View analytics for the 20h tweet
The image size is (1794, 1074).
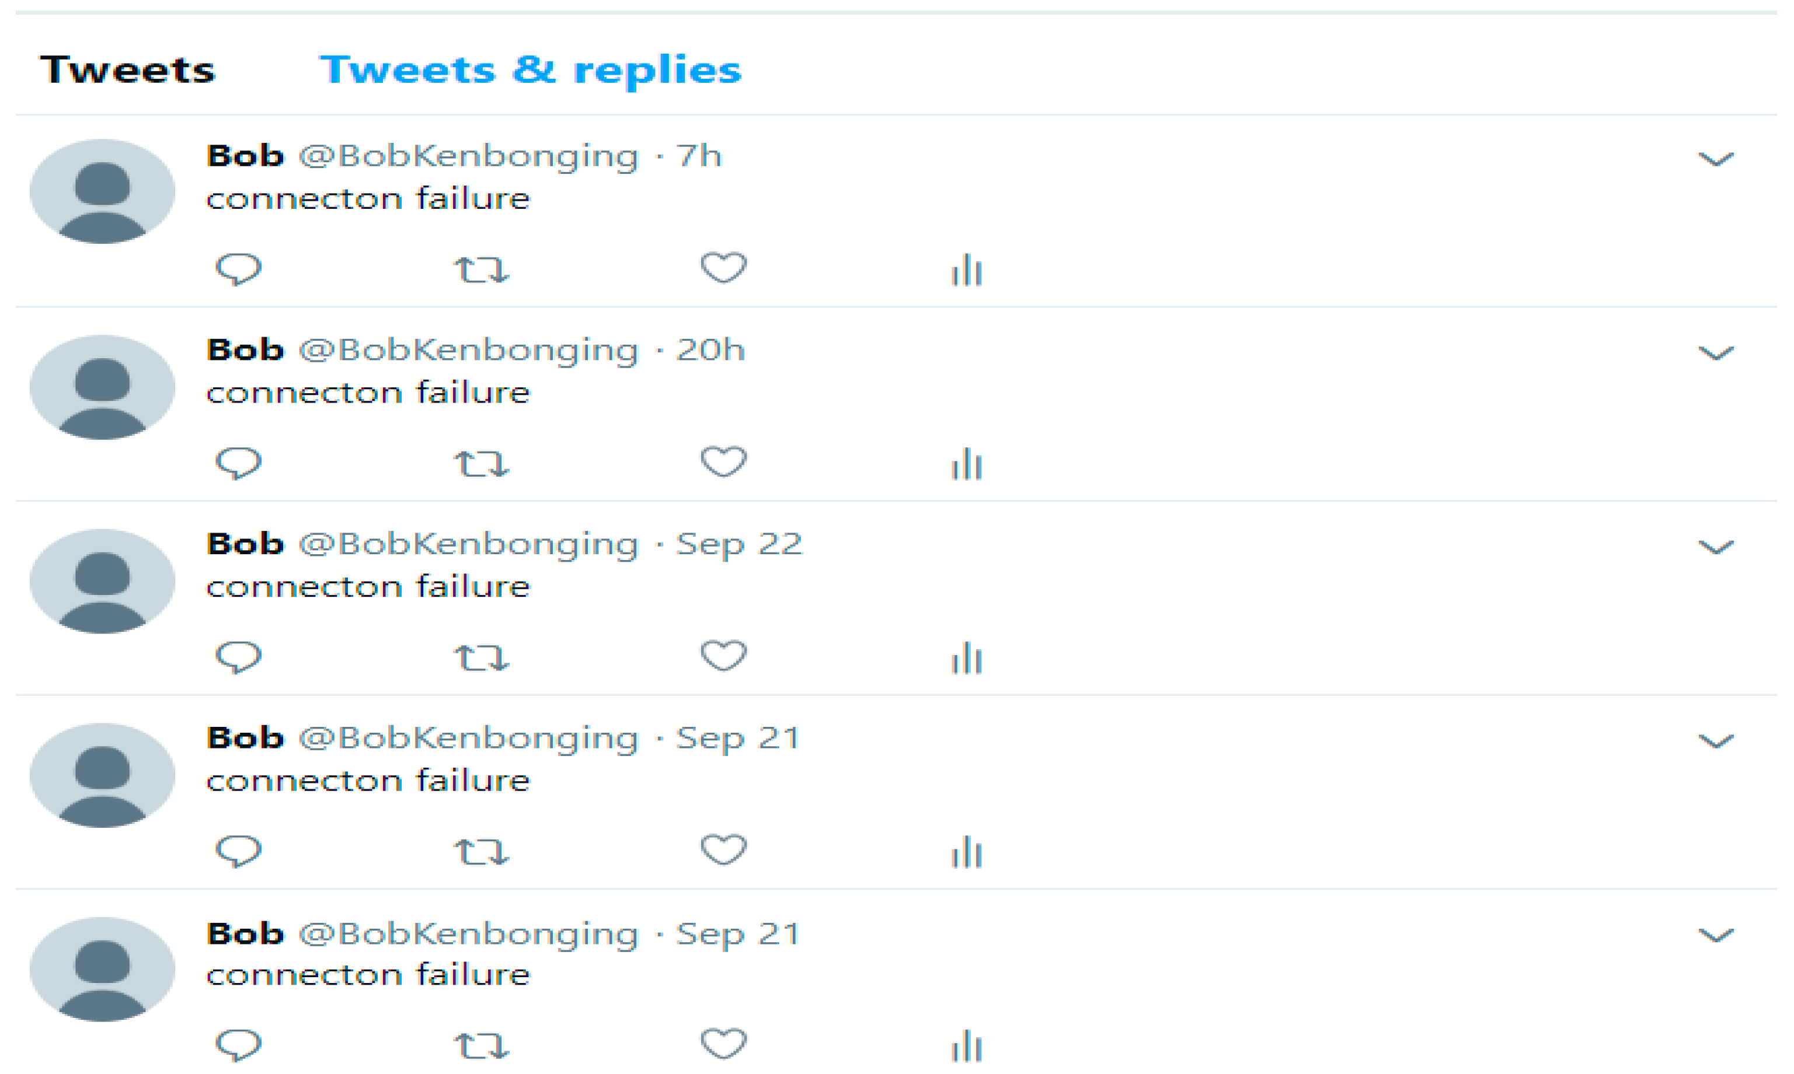[x=966, y=464]
